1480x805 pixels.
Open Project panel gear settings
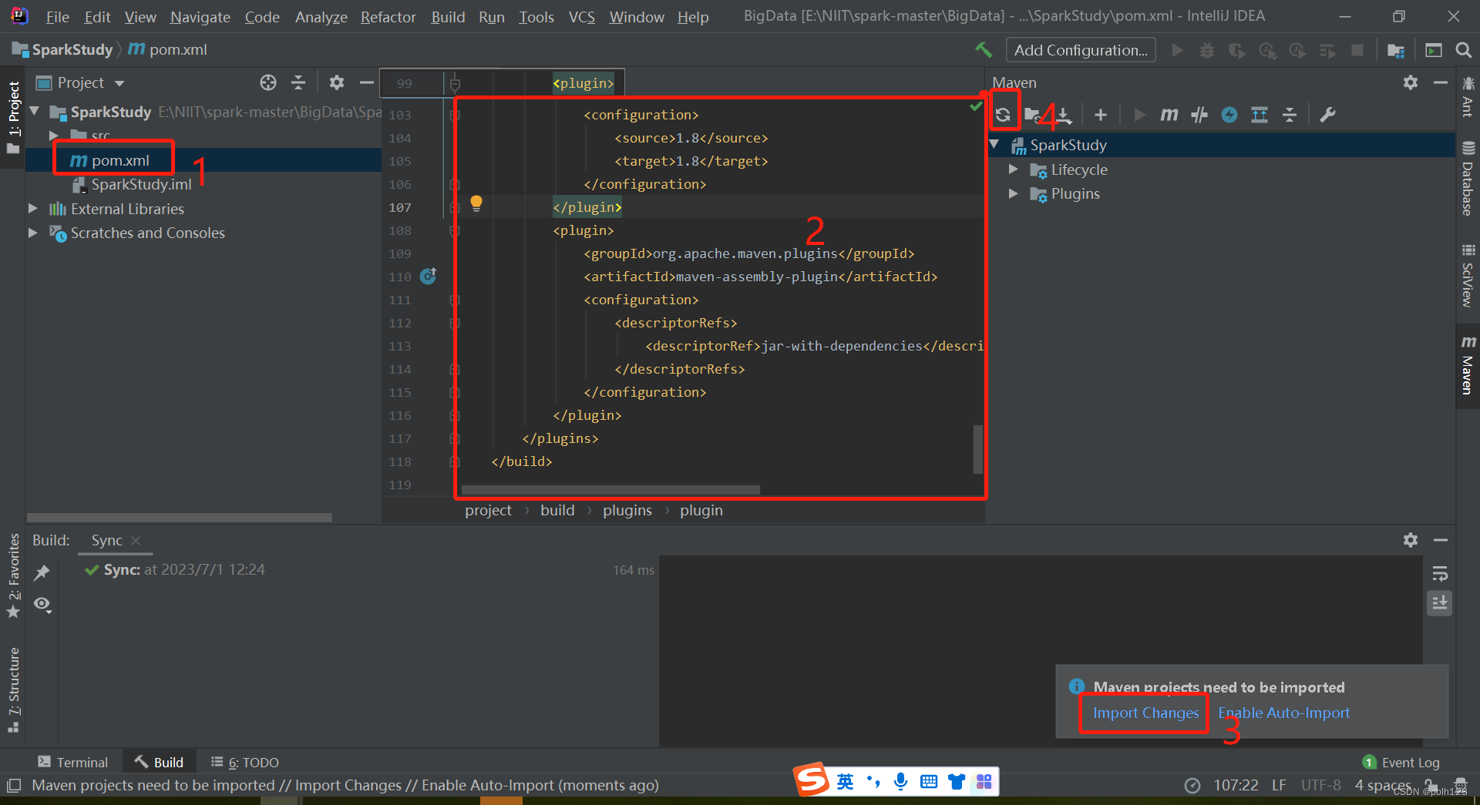click(x=337, y=82)
